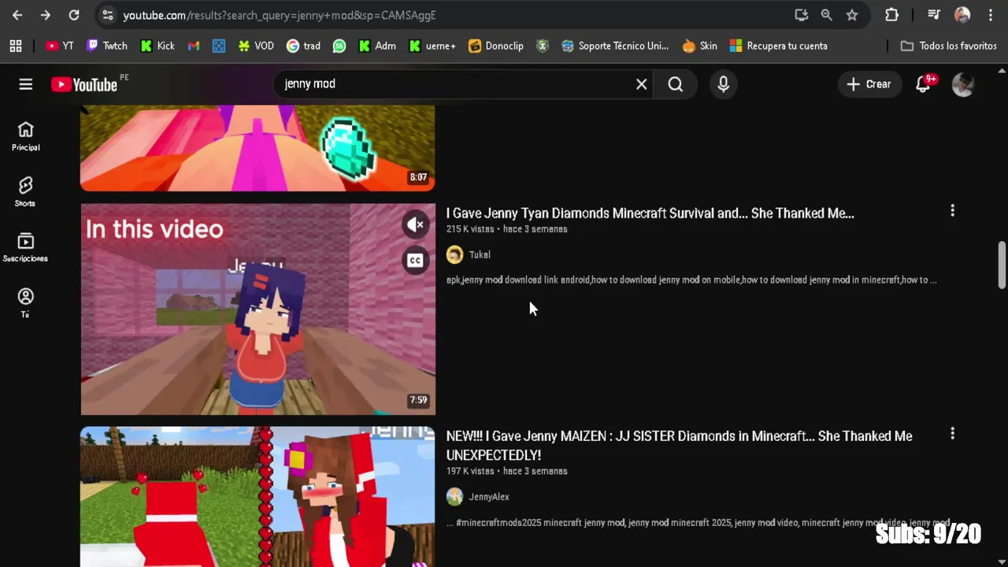Image resolution: width=1008 pixels, height=567 pixels.
Task: Go back with the browser back arrow
Action: click(x=17, y=15)
